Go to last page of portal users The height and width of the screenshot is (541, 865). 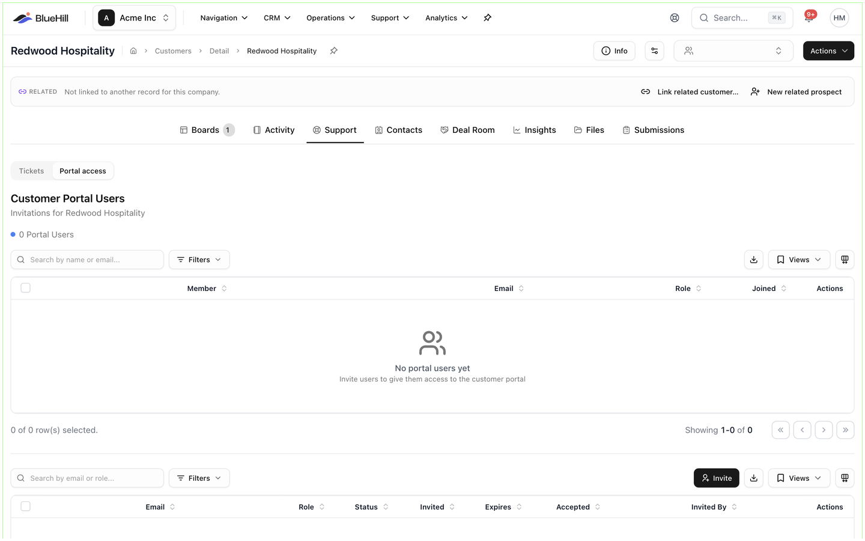tap(845, 430)
